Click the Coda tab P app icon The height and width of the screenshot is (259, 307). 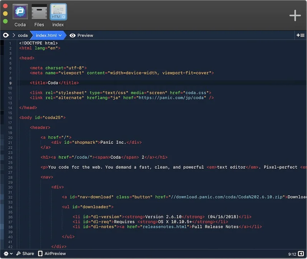[x=20, y=12]
